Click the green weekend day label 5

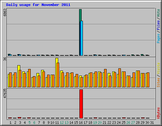point(29,123)
